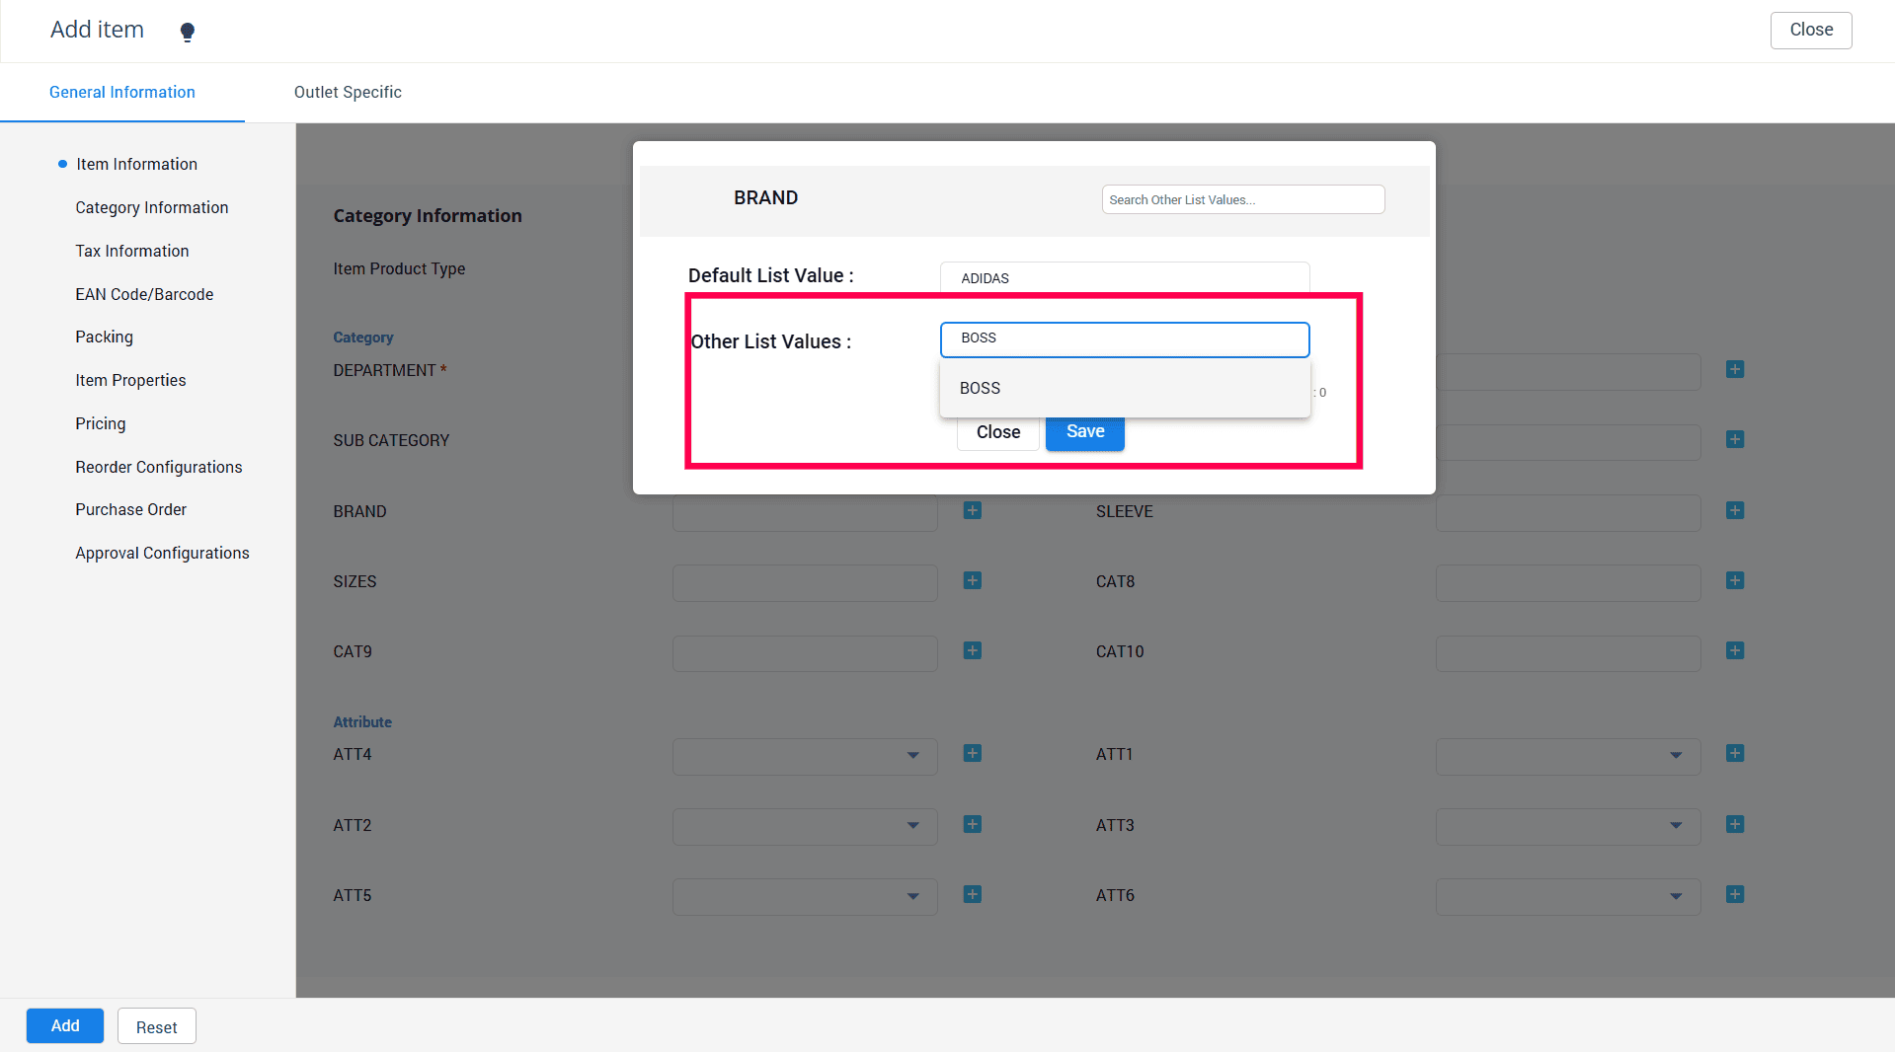
Task: Open the ATT1 dropdown
Action: tap(1568, 756)
